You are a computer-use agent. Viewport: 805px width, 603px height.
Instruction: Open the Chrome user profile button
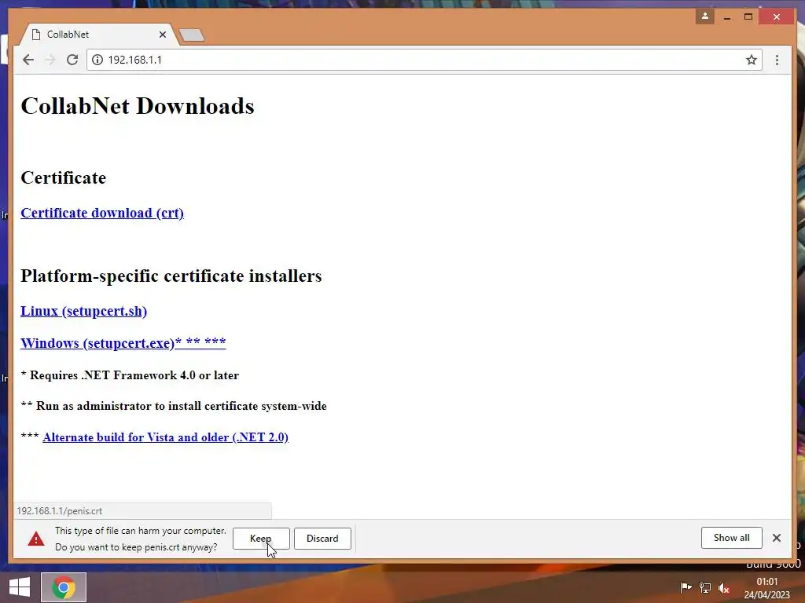(x=705, y=16)
